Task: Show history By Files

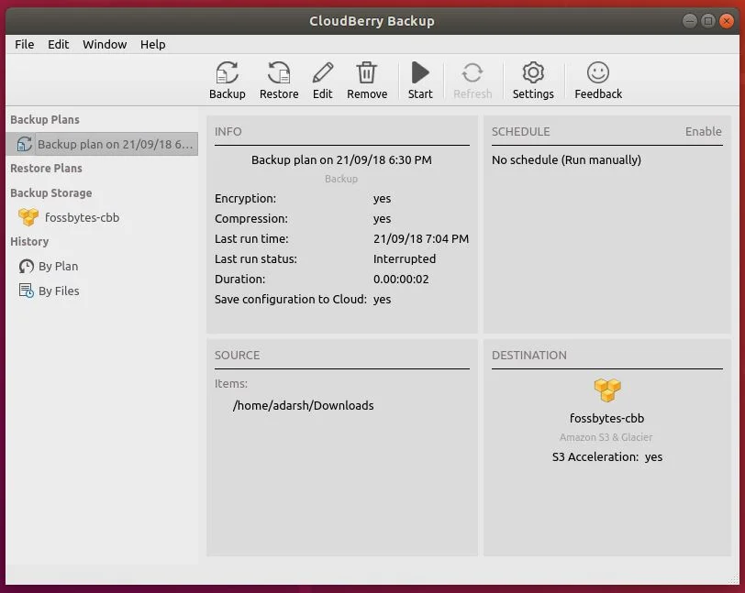Action: 59,291
